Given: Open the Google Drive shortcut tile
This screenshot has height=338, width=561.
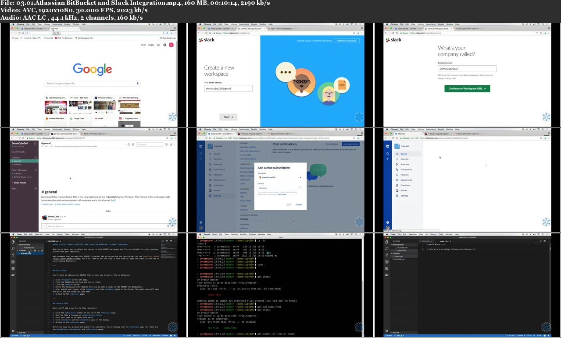Looking at the screenshot, I should [80, 121].
